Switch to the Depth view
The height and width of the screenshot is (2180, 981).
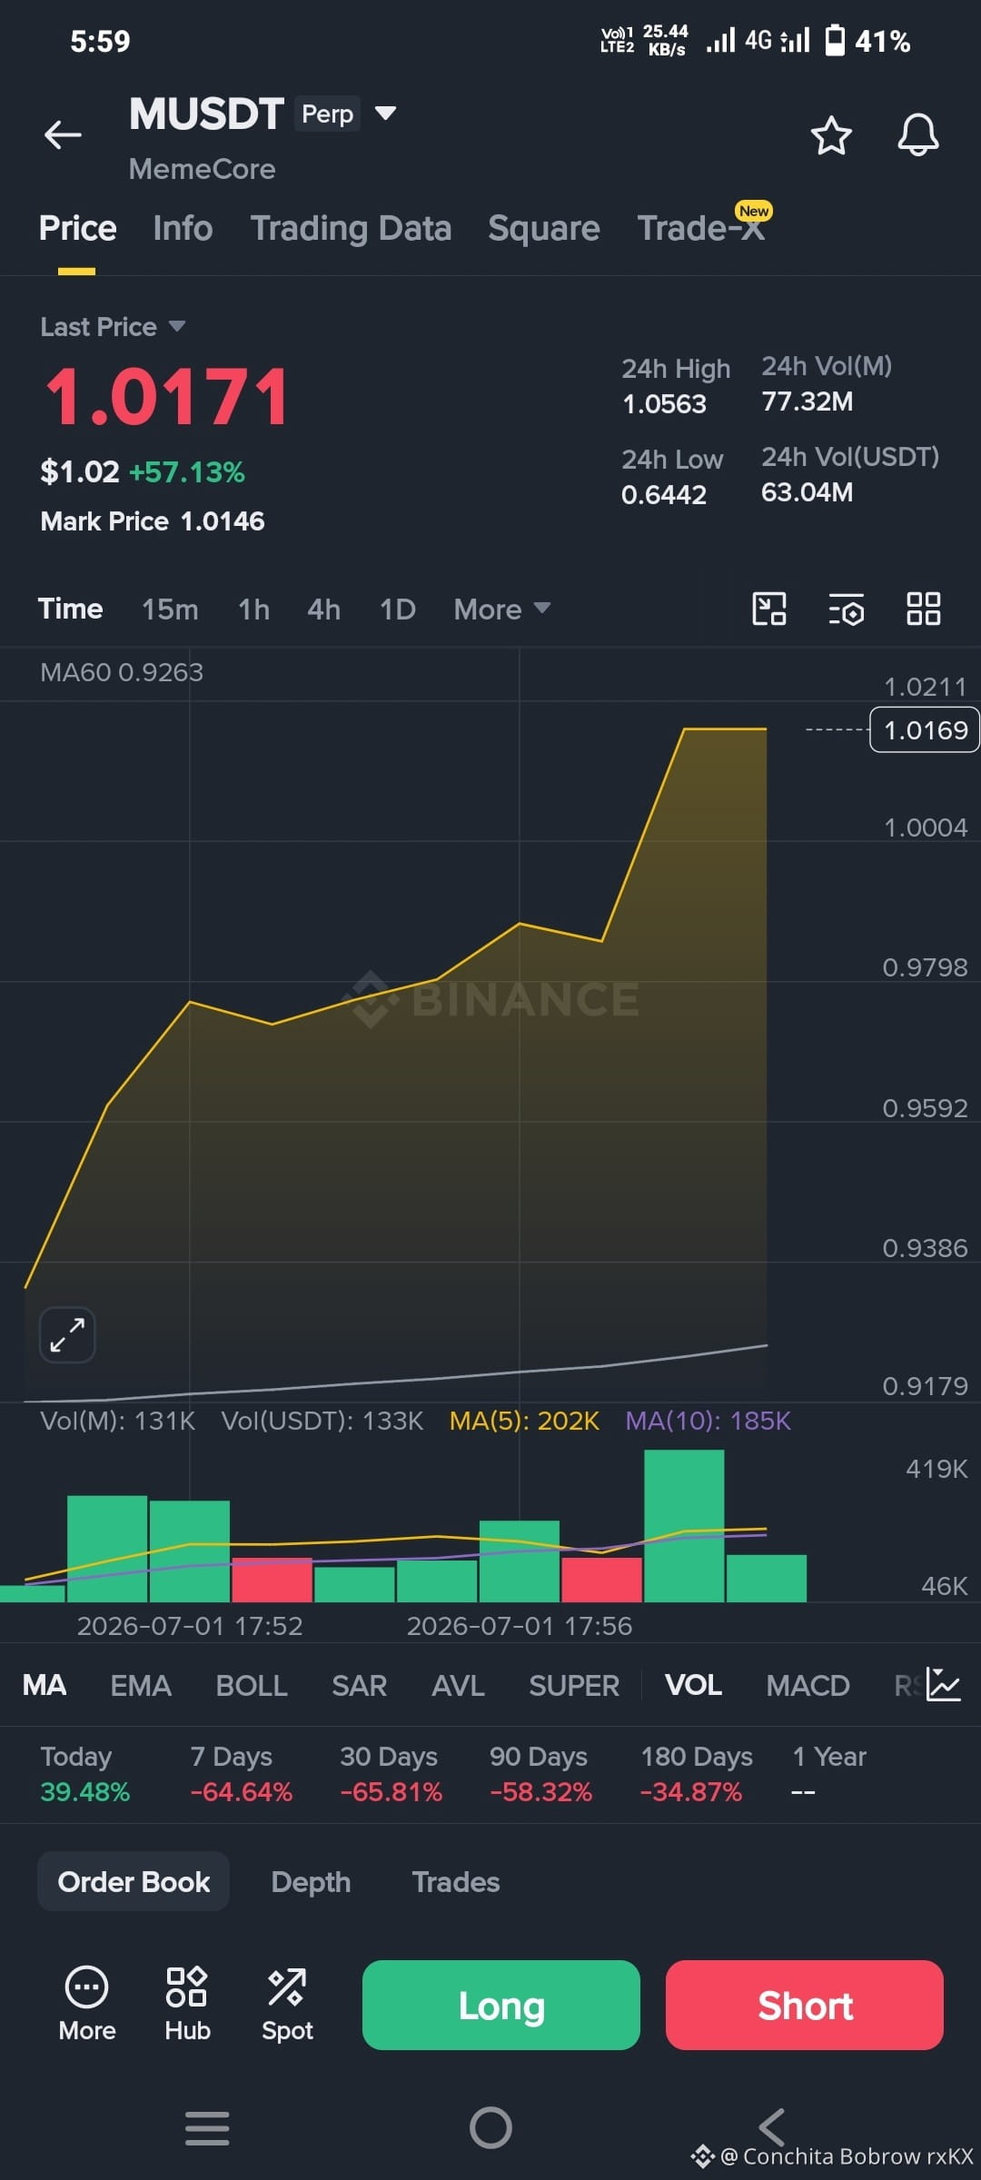pos(311,1881)
